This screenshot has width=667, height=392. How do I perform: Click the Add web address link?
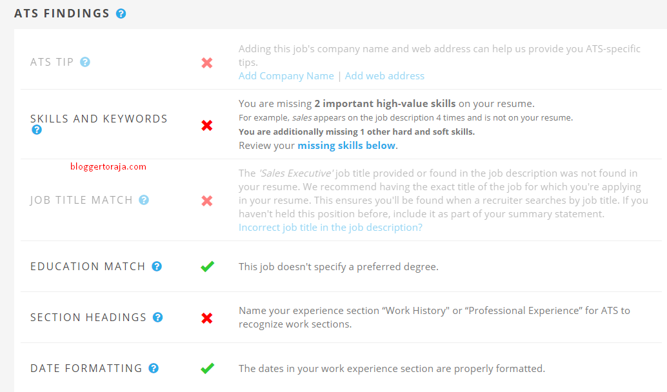[384, 76]
